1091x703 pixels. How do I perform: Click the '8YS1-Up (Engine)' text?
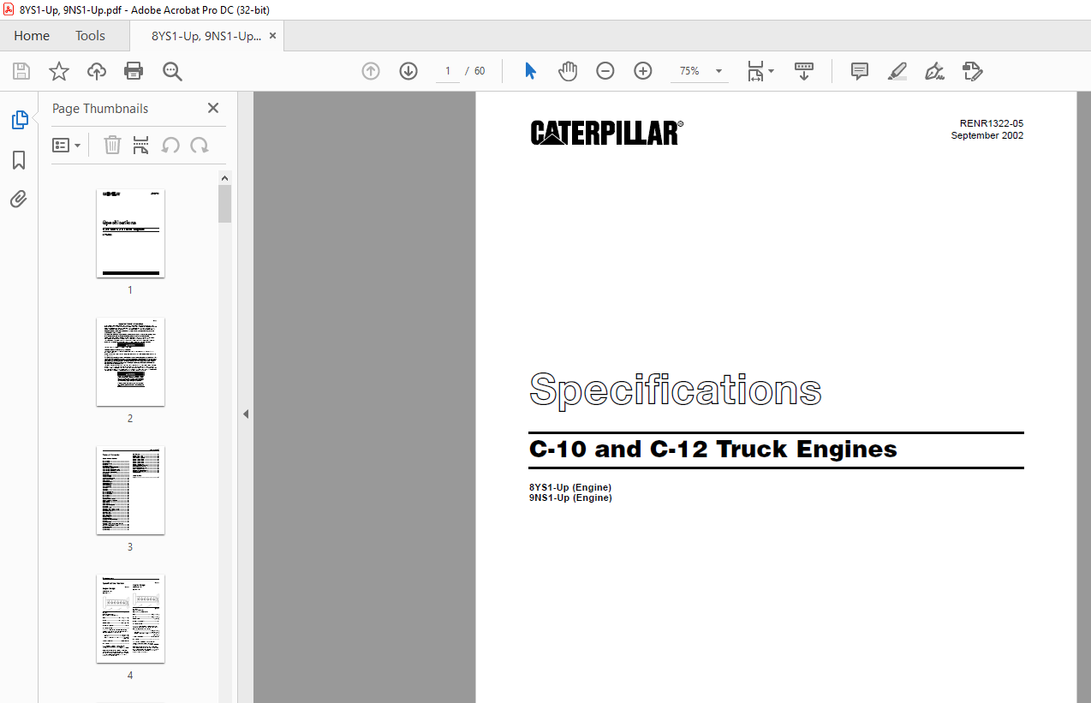(x=570, y=488)
